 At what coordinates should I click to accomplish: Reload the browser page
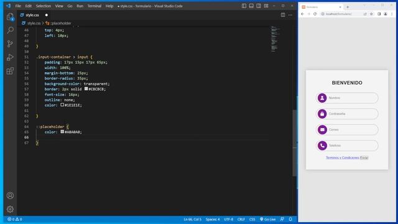tap(315, 14)
